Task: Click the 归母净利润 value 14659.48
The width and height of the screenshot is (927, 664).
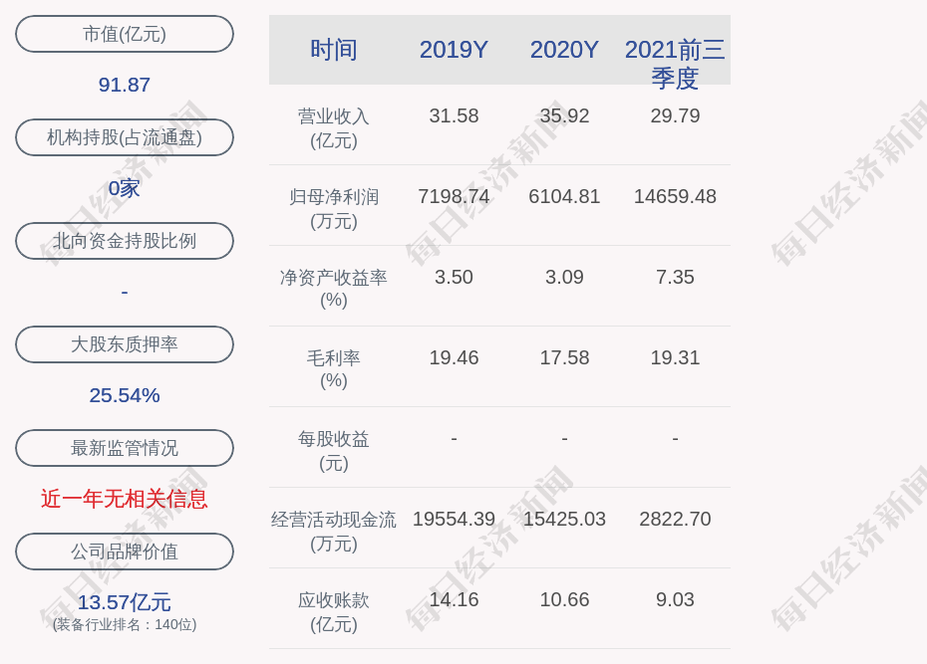Action: point(675,196)
